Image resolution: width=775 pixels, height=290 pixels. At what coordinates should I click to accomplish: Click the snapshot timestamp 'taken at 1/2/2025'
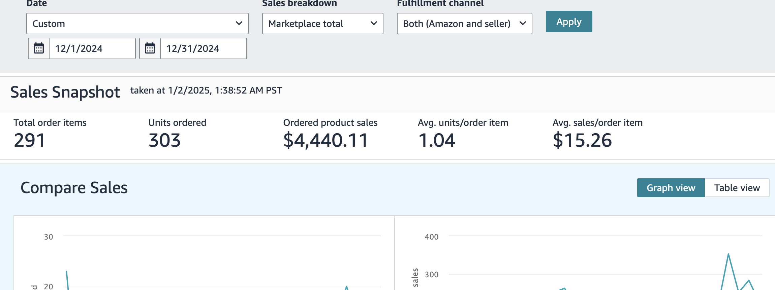click(x=206, y=90)
